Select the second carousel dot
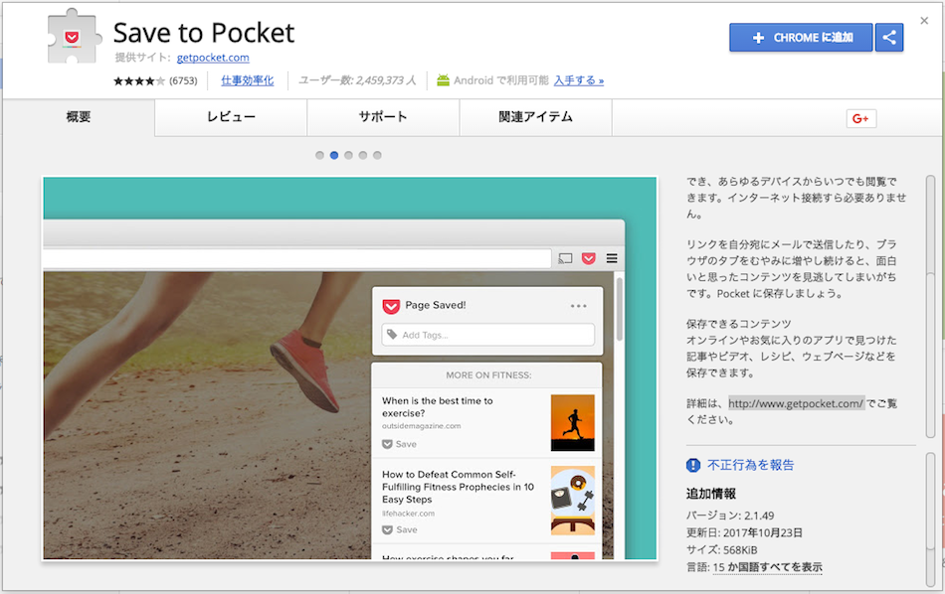 [334, 155]
